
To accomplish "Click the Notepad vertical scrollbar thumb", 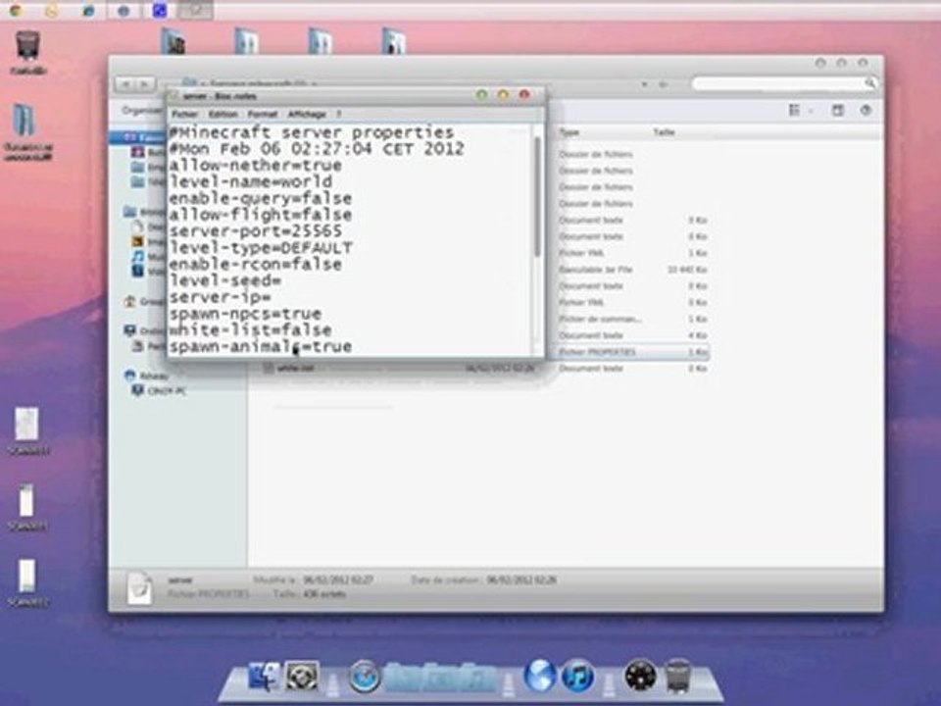I will tap(537, 196).
